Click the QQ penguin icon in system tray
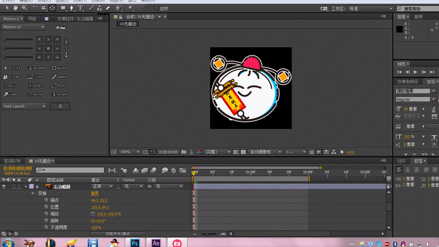The width and height of the screenshot is (439, 247). coord(403,244)
